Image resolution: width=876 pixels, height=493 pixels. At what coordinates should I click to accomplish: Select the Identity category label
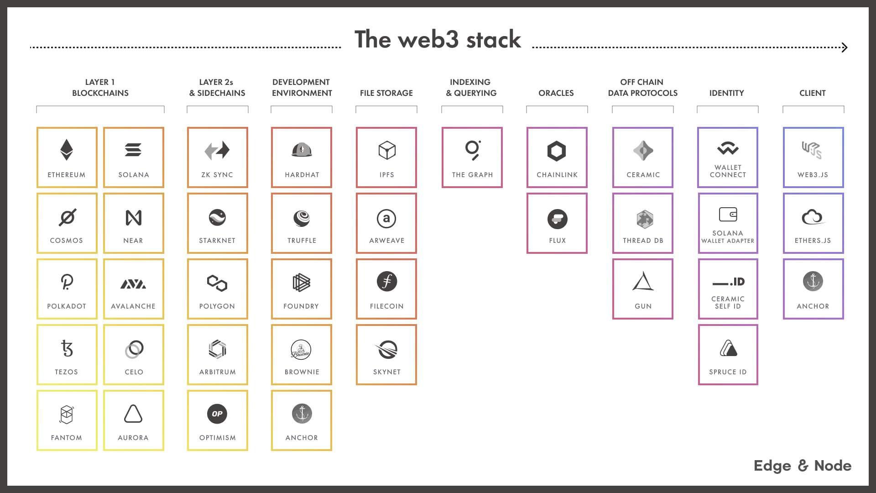(726, 93)
